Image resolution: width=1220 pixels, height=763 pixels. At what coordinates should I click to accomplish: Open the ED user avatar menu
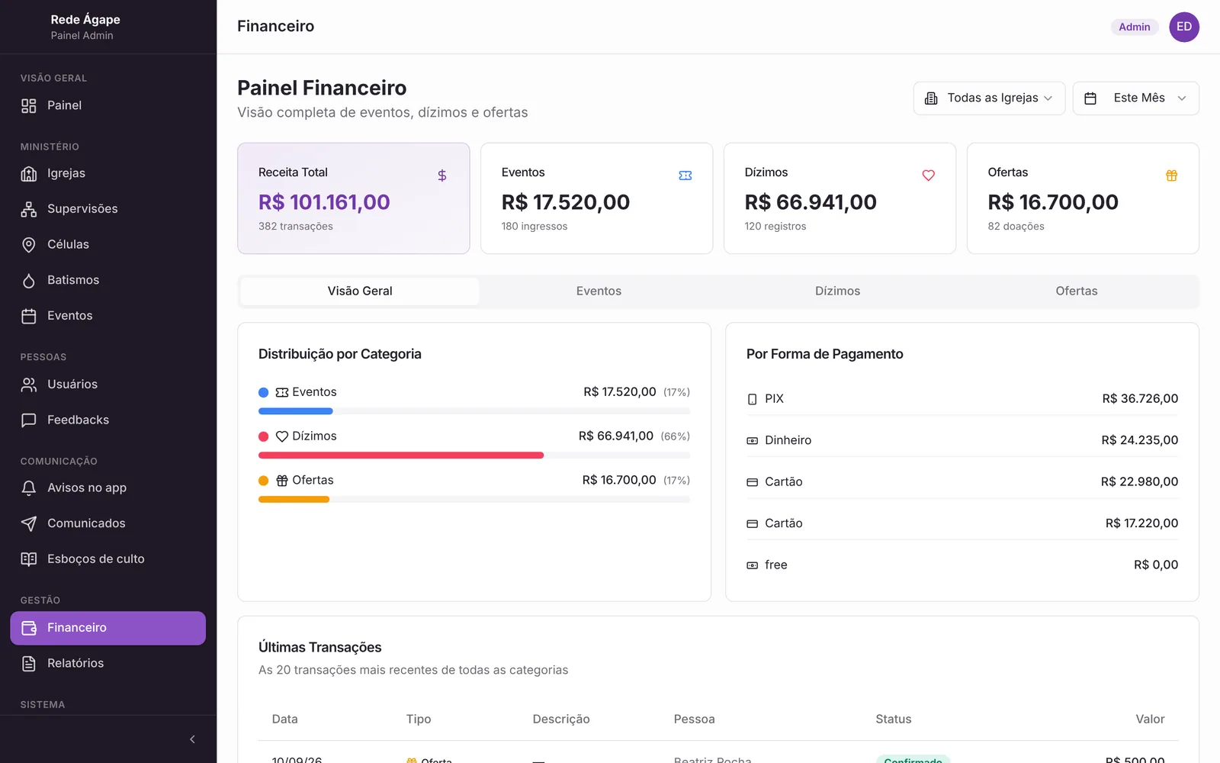pos(1184,27)
